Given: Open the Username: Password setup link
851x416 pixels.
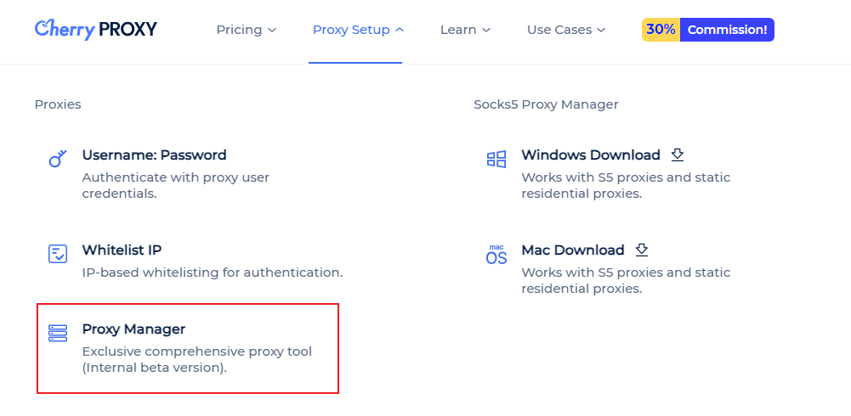Looking at the screenshot, I should pyautogui.click(x=154, y=155).
